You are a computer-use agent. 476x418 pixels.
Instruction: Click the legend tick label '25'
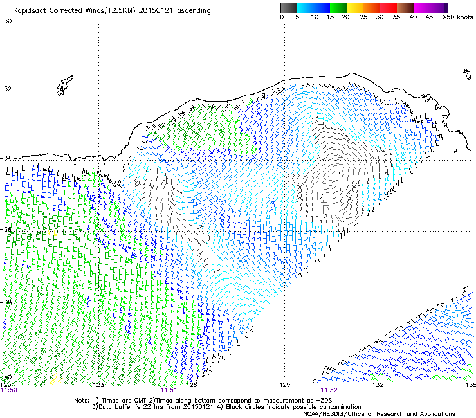pyautogui.click(x=363, y=17)
